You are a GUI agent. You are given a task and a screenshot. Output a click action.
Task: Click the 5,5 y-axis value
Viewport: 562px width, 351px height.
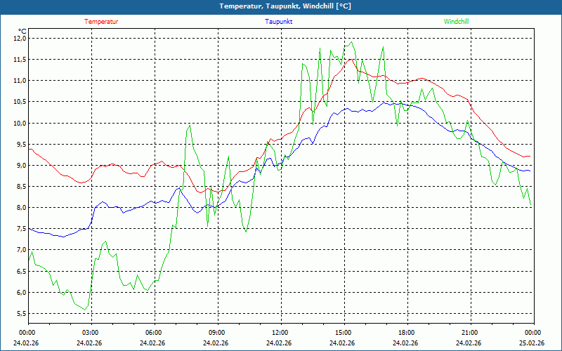(x=19, y=313)
